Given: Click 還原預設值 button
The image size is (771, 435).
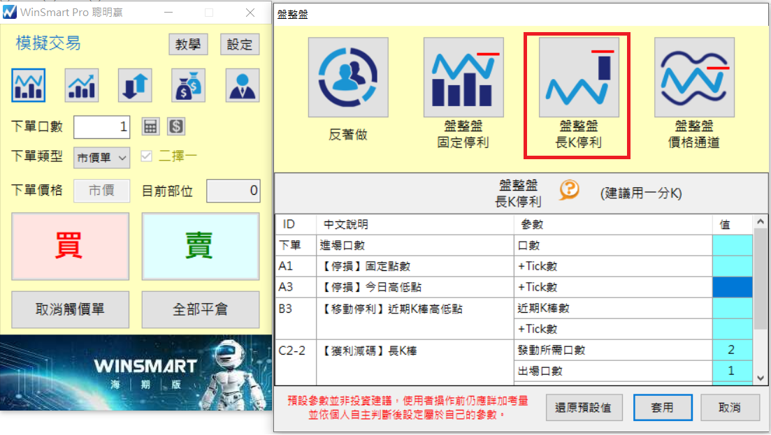Looking at the screenshot, I should [x=584, y=408].
